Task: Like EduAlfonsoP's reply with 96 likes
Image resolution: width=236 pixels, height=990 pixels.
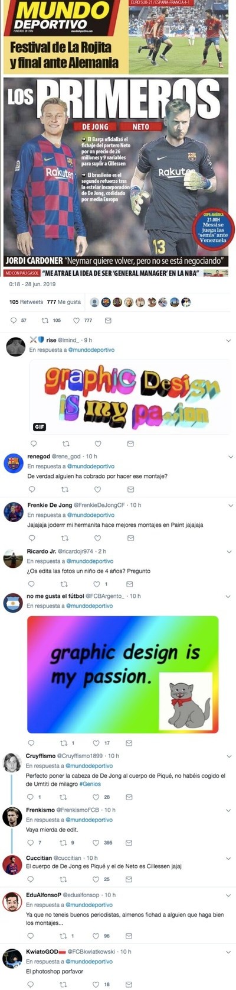Action: (x=96, y=936)
